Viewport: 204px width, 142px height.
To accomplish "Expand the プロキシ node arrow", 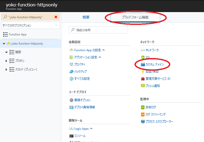I will pos(6,61).
